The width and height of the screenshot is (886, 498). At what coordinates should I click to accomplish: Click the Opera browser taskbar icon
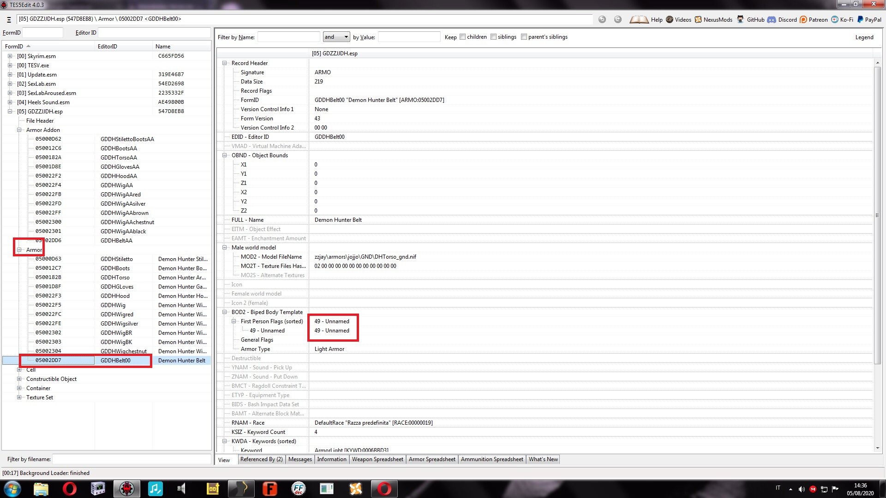pyautogui.click(x=69, y=489)
